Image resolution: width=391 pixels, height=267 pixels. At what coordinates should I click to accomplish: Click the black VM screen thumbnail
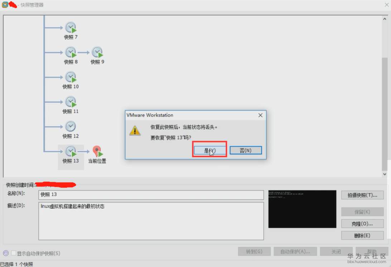coord(302,209)
